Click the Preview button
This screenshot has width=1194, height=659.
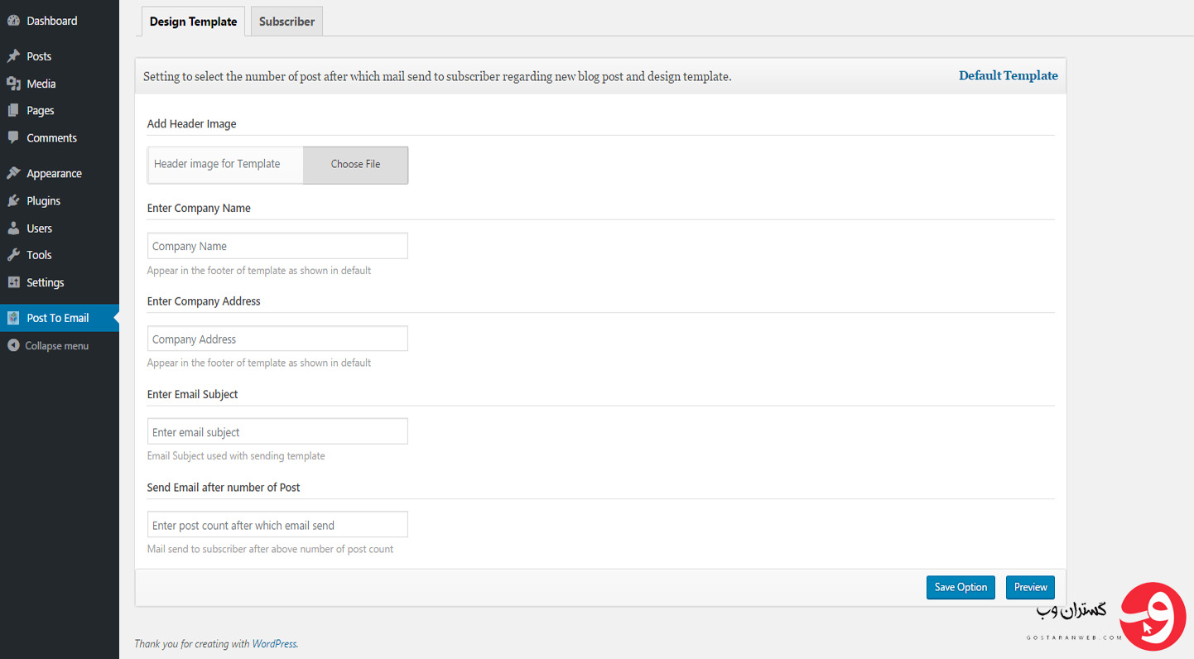(1030, 587)
